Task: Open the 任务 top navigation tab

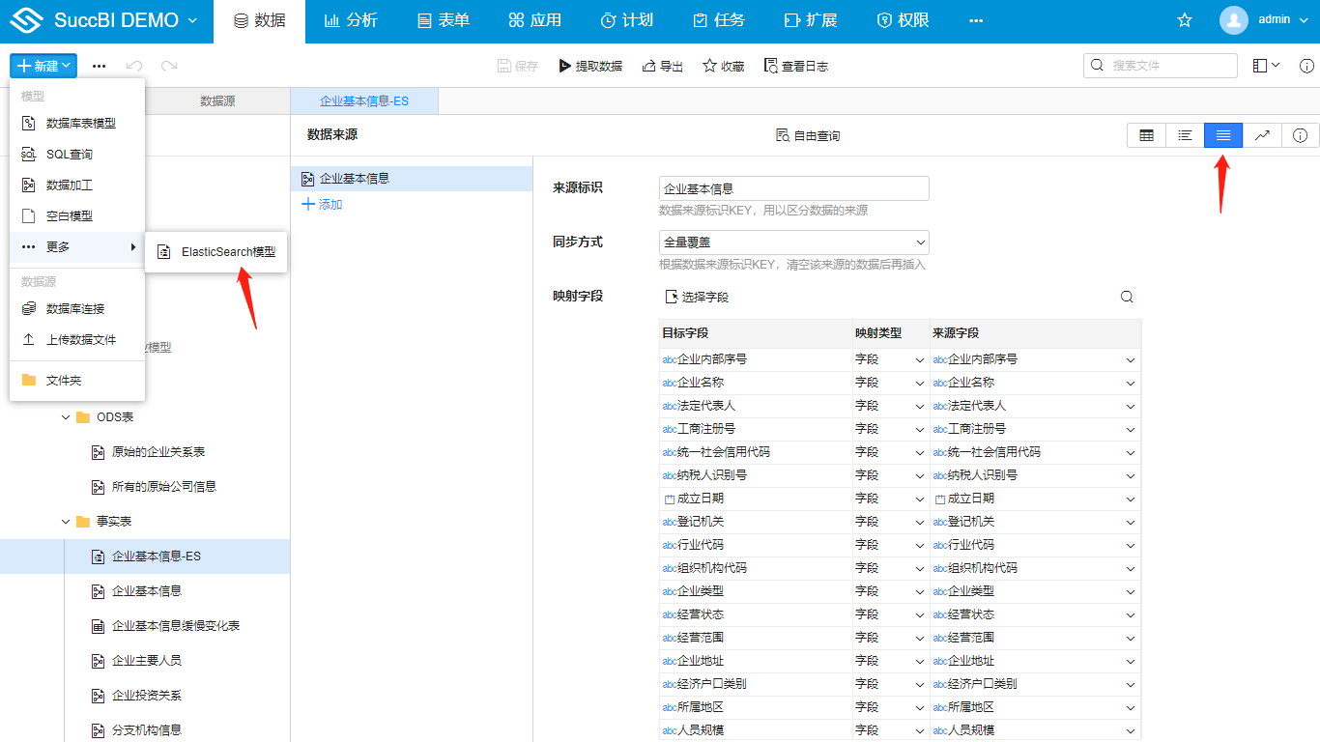Action: pyautogui.click(x=718, y=20)
